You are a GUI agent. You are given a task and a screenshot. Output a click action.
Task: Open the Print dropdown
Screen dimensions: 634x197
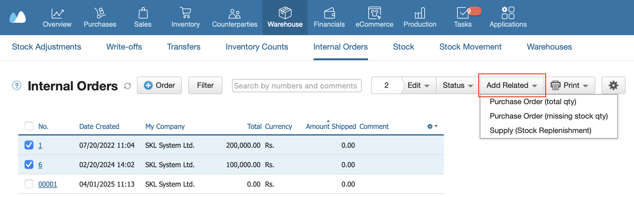(x=570, y=85)
